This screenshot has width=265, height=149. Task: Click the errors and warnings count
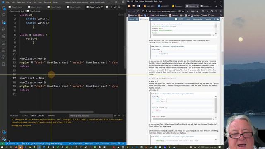[x=25, y=144]
